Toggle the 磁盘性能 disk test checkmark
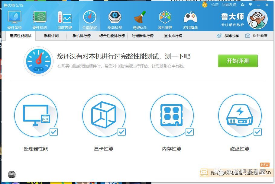This screenshot has height=184, width=275. 257,132
